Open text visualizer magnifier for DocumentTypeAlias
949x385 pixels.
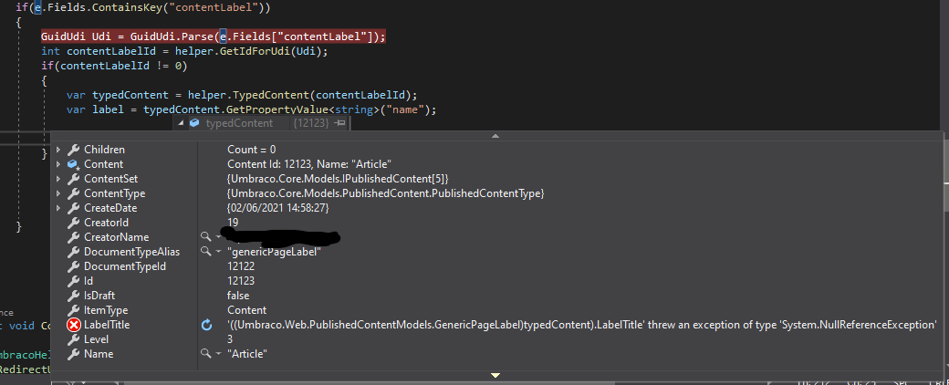point(206,251)
